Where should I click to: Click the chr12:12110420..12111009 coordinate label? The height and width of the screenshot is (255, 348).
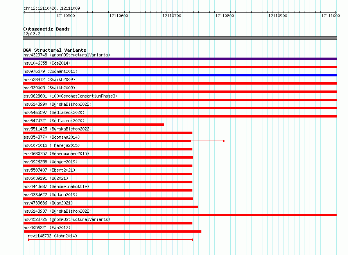52,8
